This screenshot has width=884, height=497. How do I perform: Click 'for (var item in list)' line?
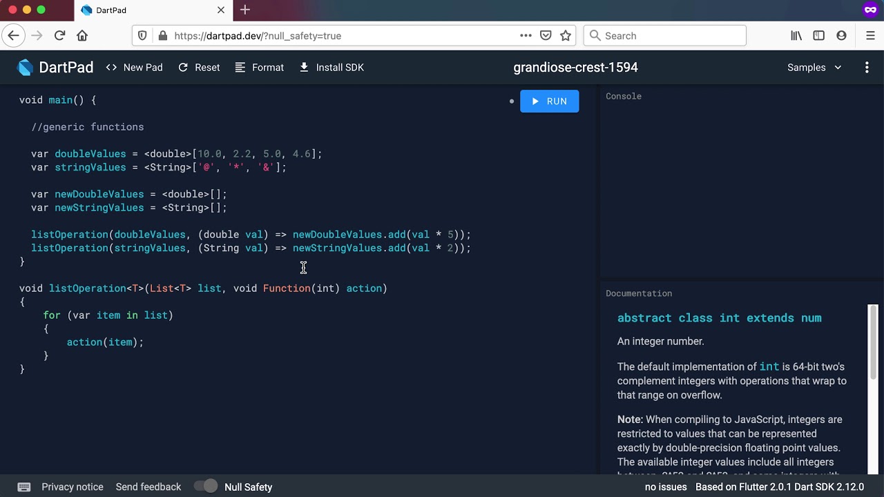click(108, 315)
